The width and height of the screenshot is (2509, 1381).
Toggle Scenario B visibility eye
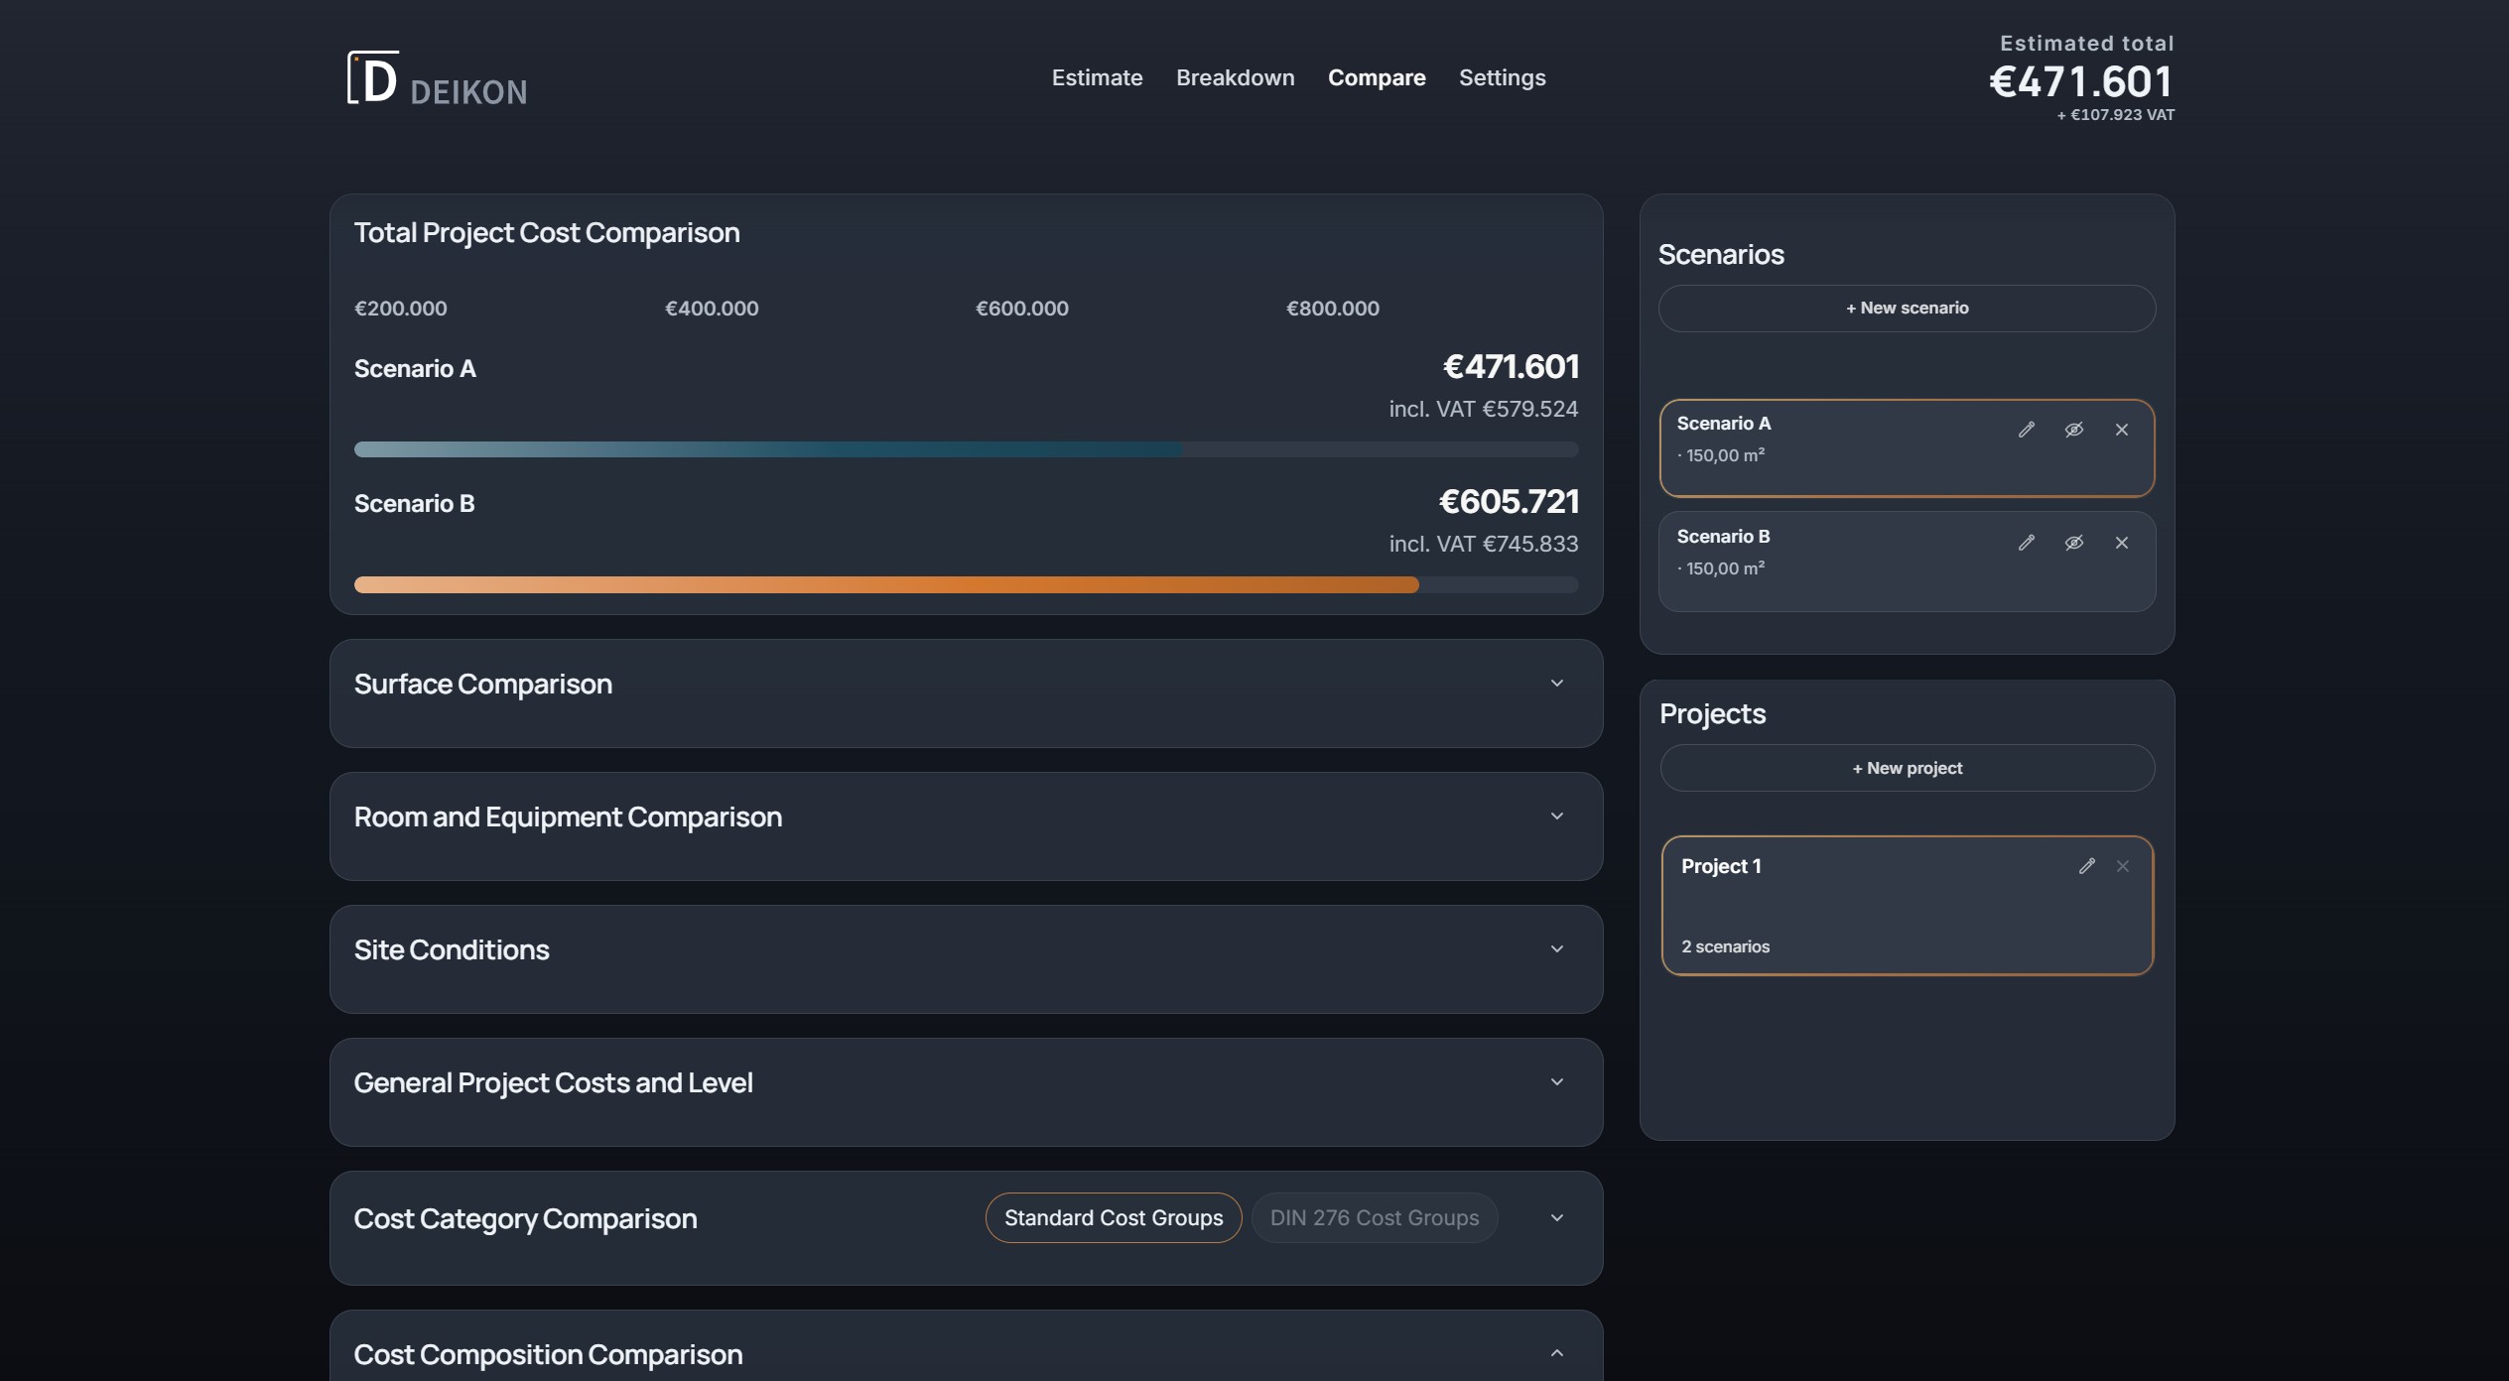point(2073,543)
